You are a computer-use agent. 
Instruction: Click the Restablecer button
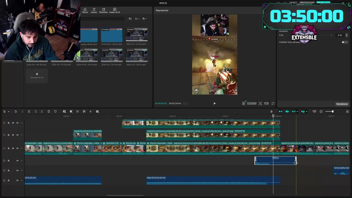click(342, 104)
